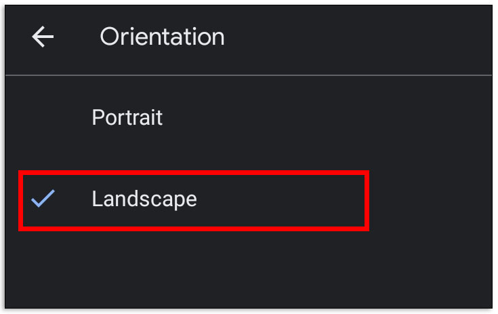The image size is (498, 314).
Task: Choose Portrait from the orientation list
Action: coord(127,117)
